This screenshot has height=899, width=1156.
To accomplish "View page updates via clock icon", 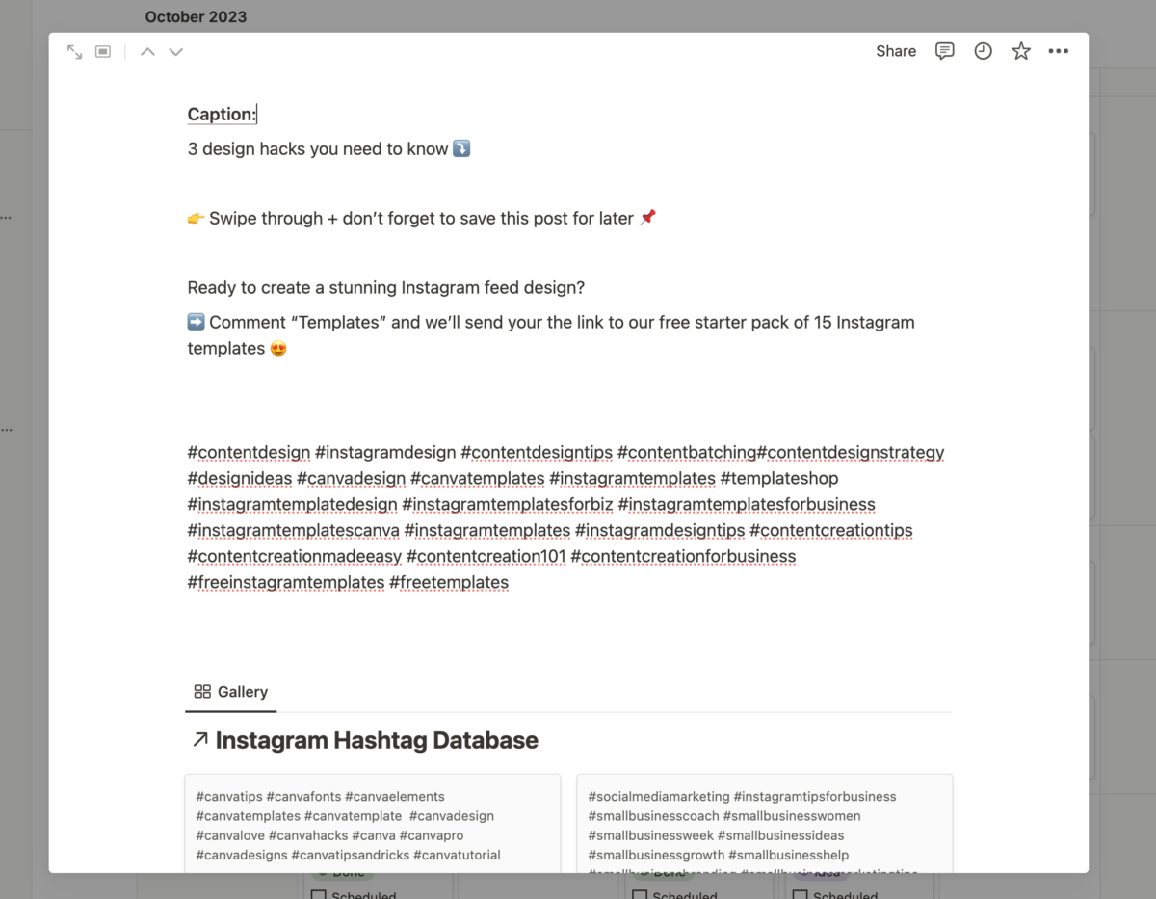I will 983,51.
